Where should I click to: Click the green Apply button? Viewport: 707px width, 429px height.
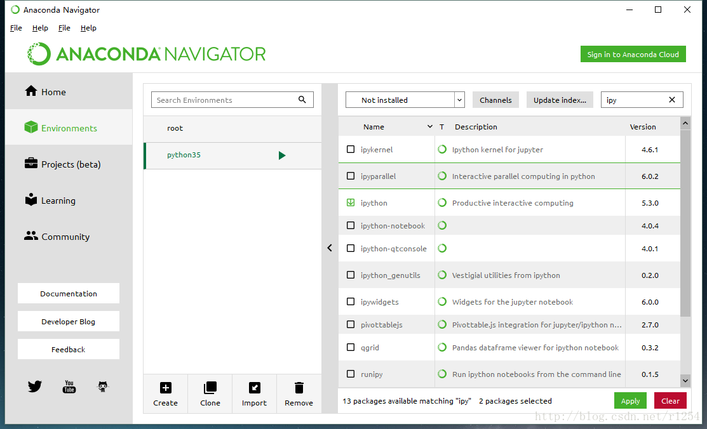click(630, 401)
